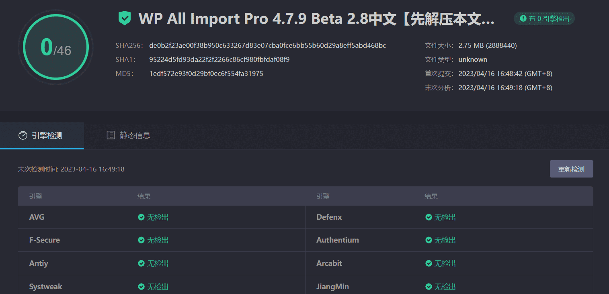The width and height of the screenshot is (609, 294).
Task: Click the AVG engine name
Action: [x=37, y=217]
